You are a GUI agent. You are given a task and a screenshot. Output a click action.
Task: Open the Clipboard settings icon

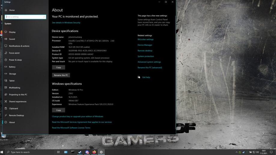tap(6, 108)
